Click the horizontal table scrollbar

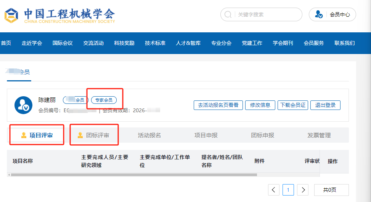pyautogui.click(x=133, y=175)
